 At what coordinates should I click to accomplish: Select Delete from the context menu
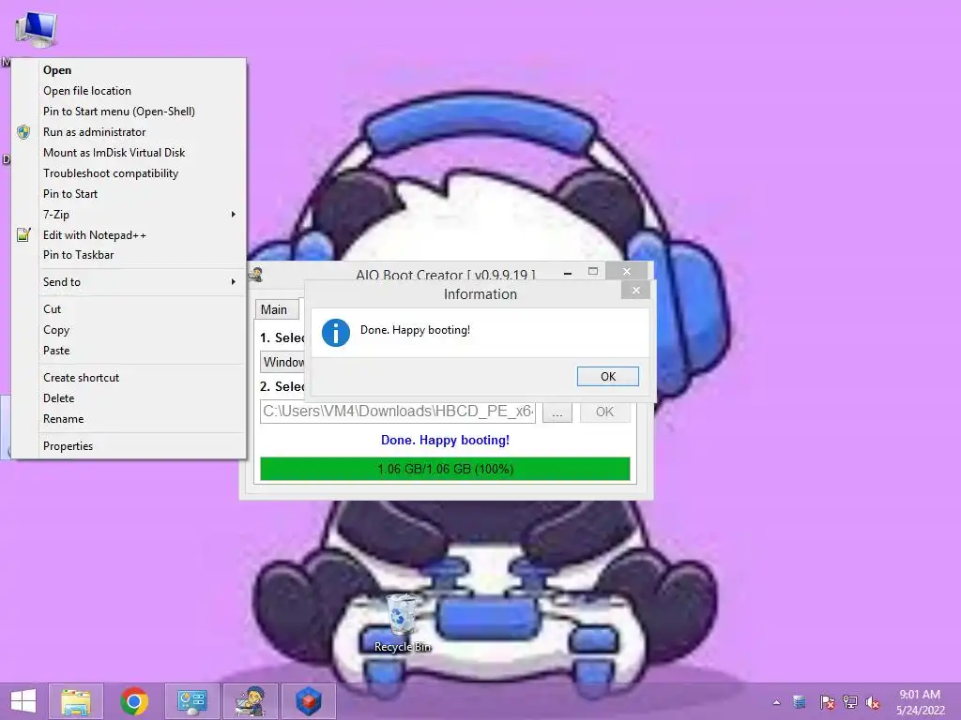[x=130, y=397]
